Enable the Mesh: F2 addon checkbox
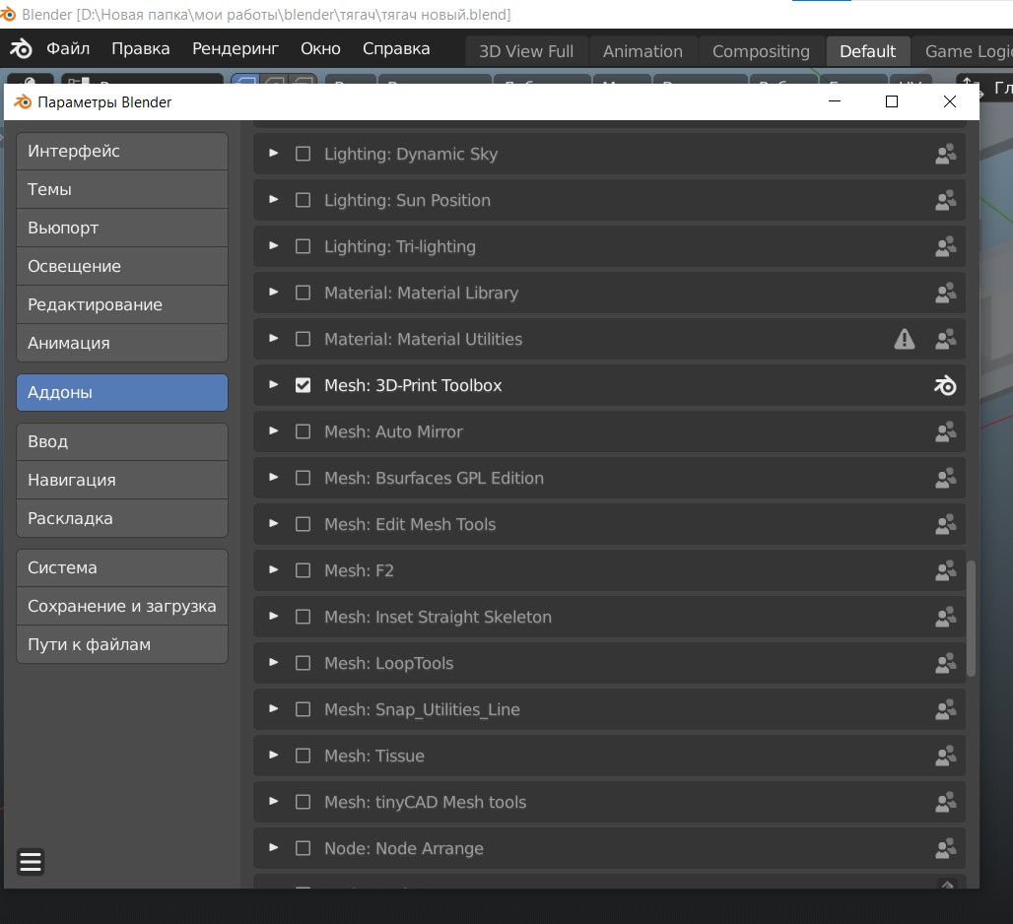Screen dimensions: 1013x924 click(304, 570)
